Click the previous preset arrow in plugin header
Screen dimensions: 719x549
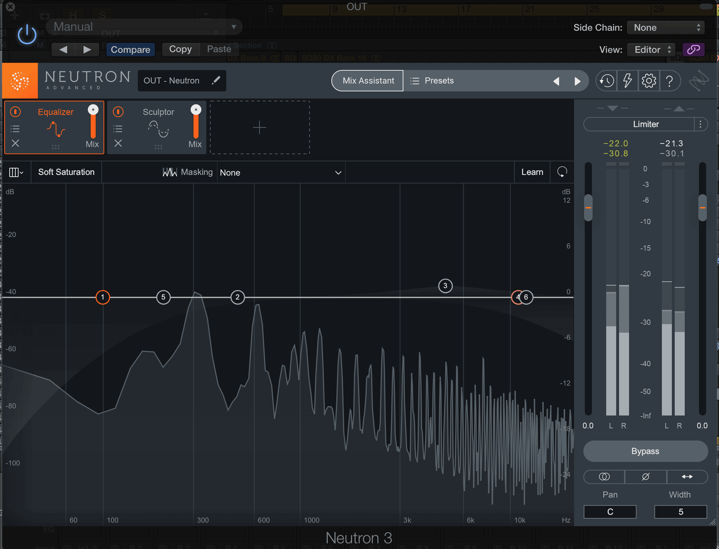[63, 49]
